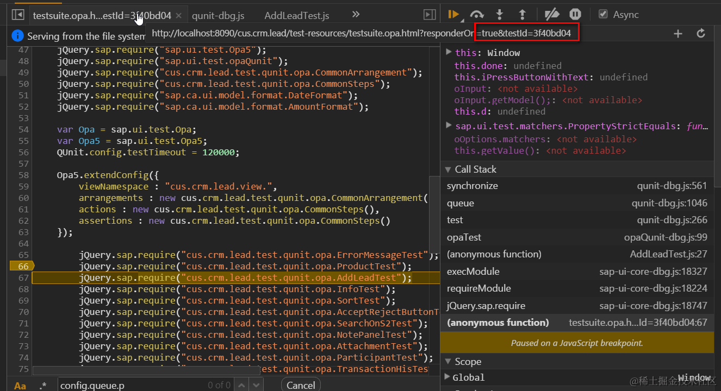Toggle pause on exceptions
This screenshot has height=391, width=721.
click(575, 15)
